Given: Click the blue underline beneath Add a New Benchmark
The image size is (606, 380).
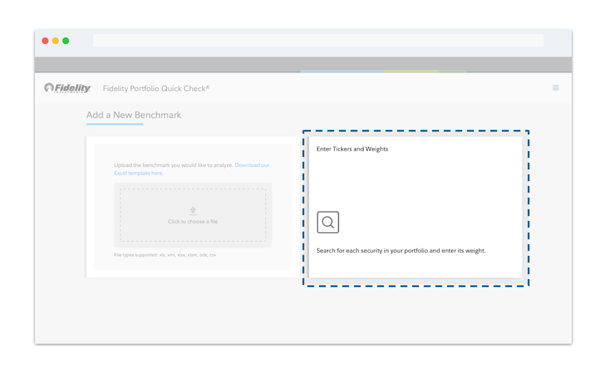Looking at the screenshot, I should tap(114, 125).
